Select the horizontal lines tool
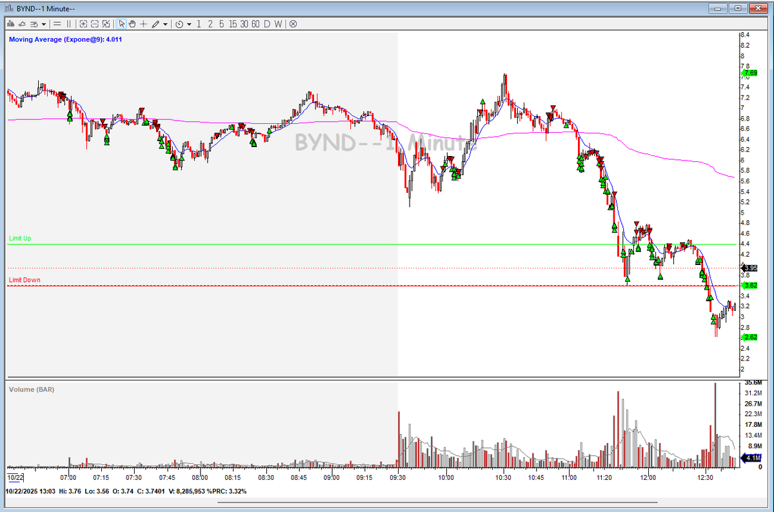 coord(57,24)
